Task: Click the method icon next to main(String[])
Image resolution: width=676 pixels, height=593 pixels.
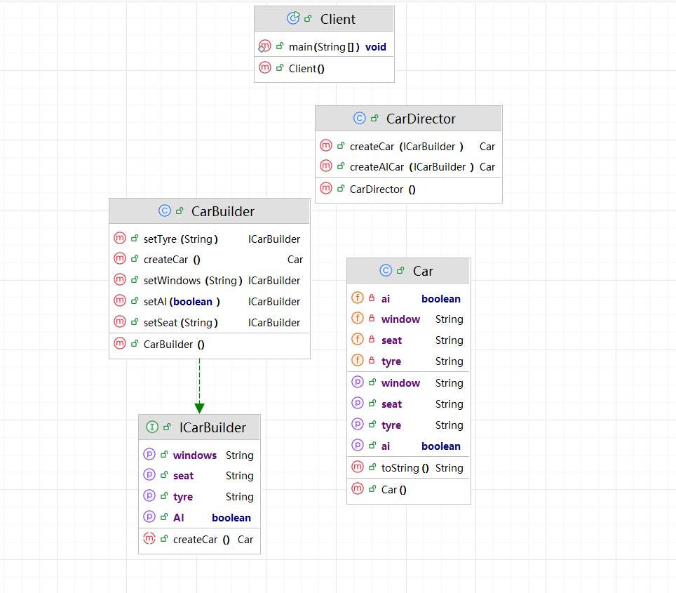Action: click(264, 47)
